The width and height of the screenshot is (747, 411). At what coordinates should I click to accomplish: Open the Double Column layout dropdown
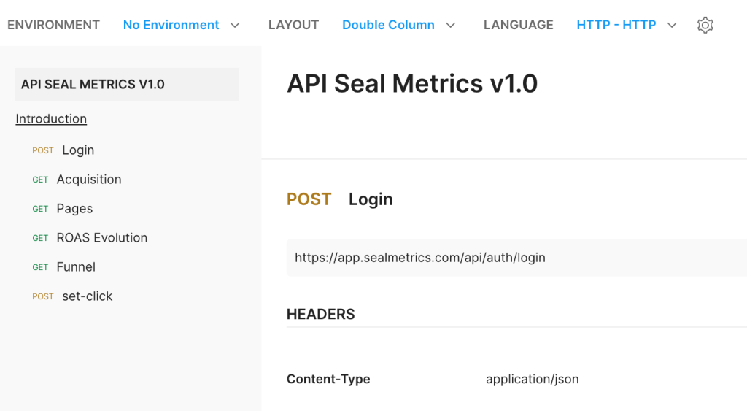[398, 25]
